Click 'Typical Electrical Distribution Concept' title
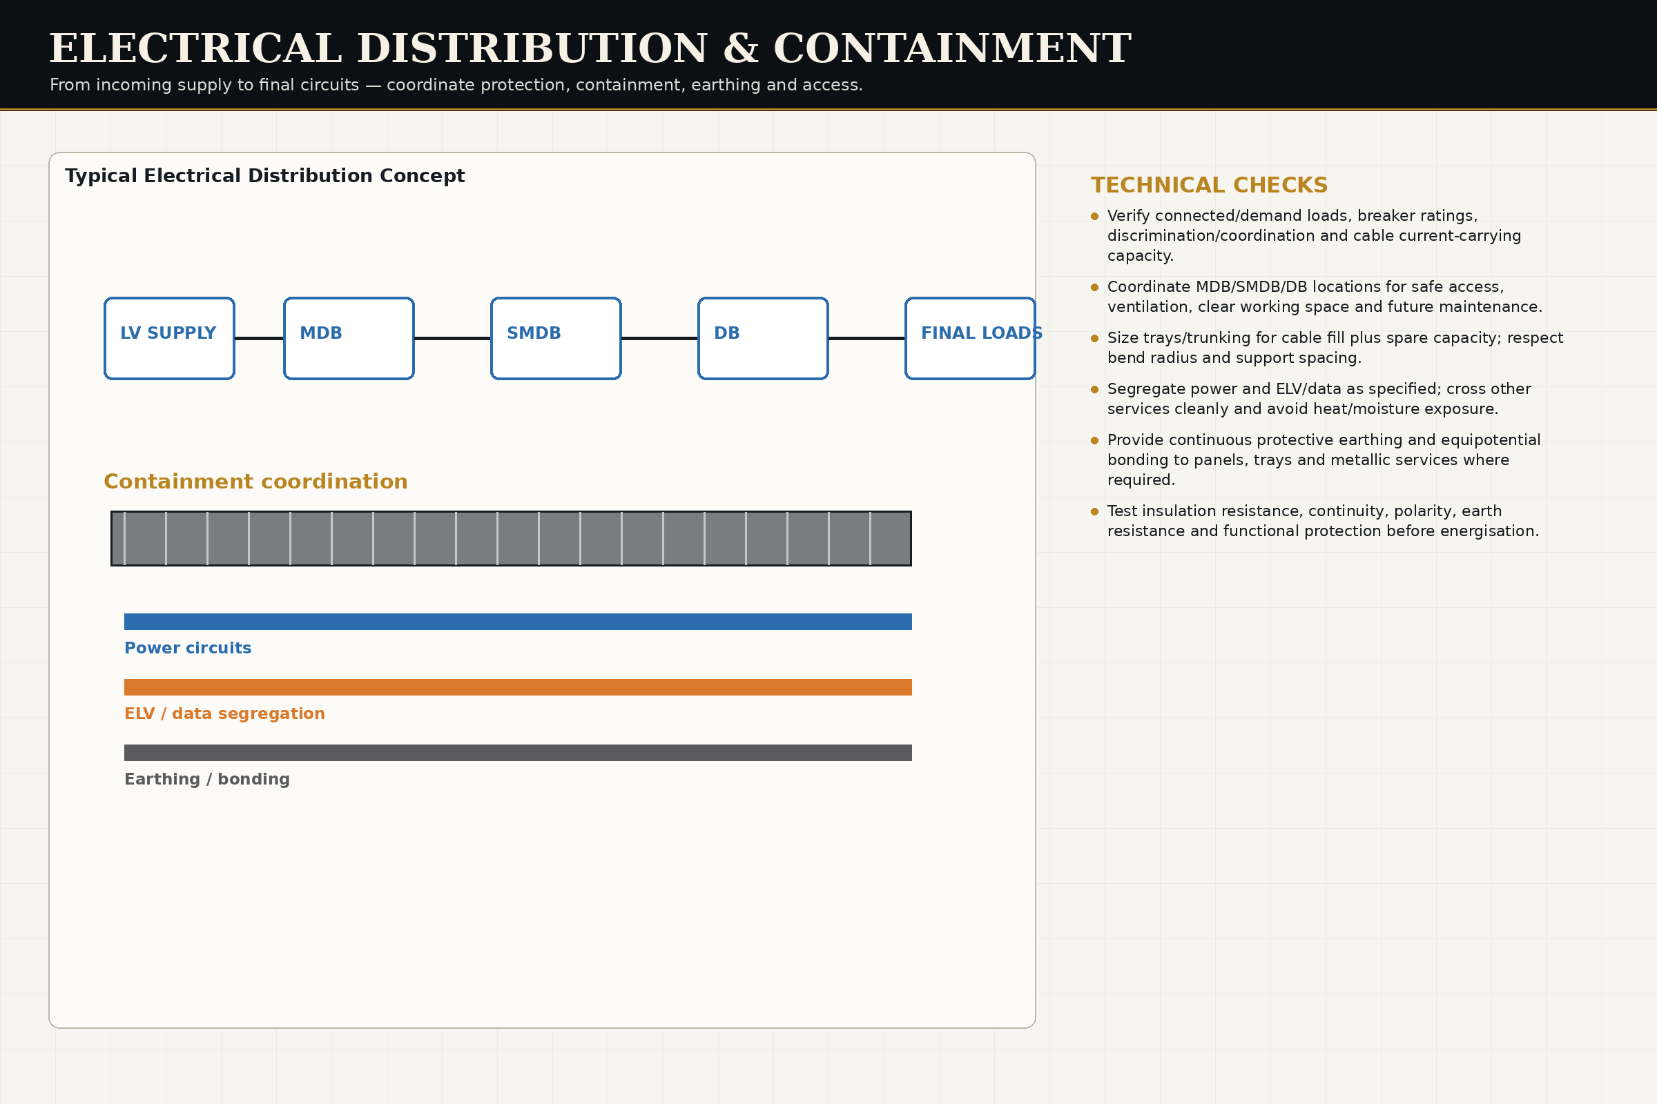 point(265,176)
